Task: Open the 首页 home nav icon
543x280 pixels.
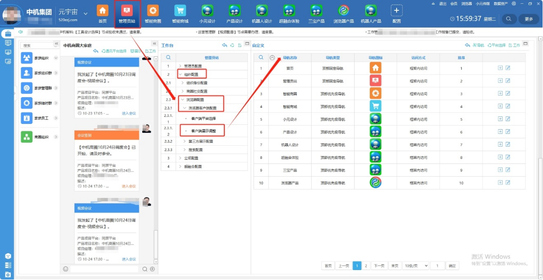Action: coord(102,11)
